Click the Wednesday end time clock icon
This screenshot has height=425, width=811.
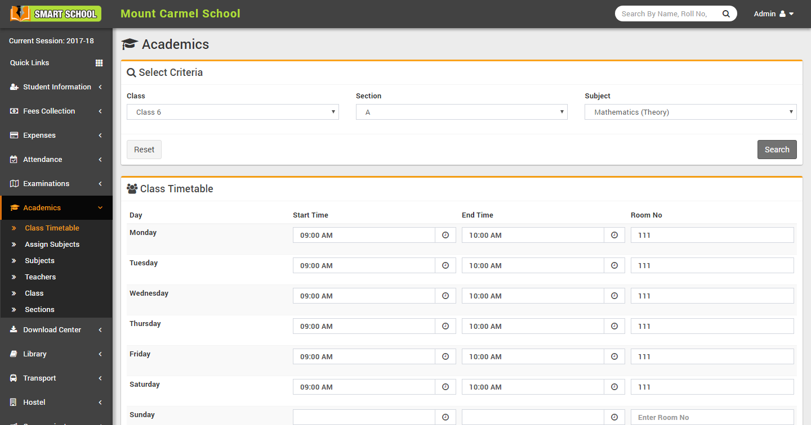(614, 296)
